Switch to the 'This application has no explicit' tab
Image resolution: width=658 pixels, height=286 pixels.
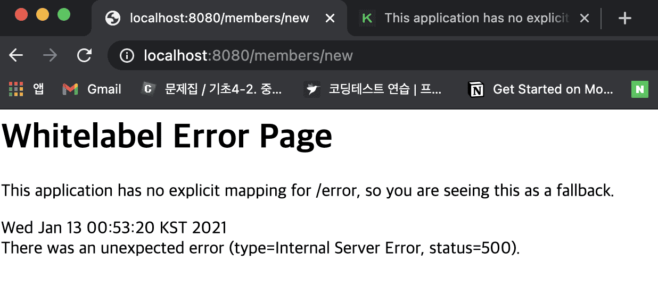point(474,18)
